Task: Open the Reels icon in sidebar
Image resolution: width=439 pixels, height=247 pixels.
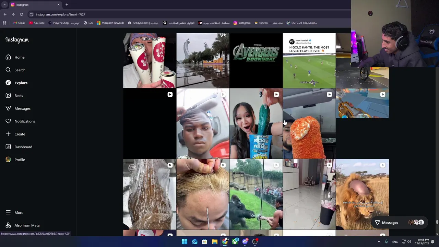Action: click(8, 95)
